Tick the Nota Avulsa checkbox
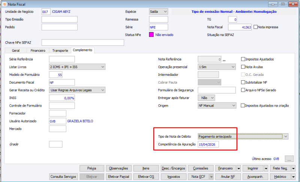 (x=243, y=67)
